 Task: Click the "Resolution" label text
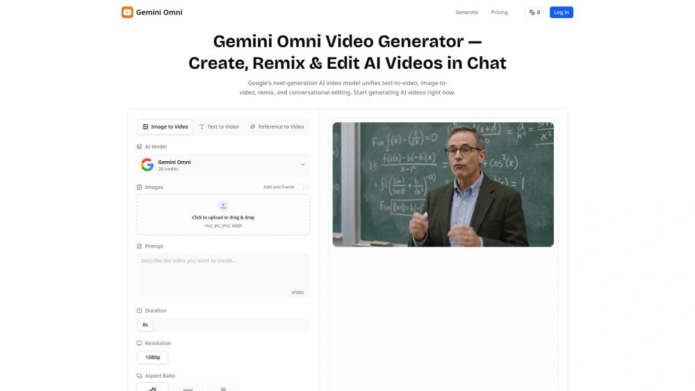pos(158,343)
